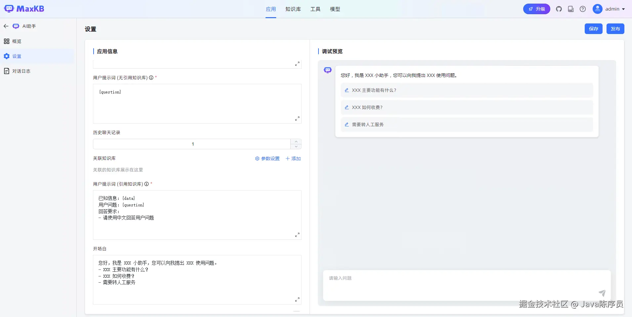The width and height of the screenshot is (632, 317).
Task: Click the 已知信息 prompt text area
Action: coord(197,215)
